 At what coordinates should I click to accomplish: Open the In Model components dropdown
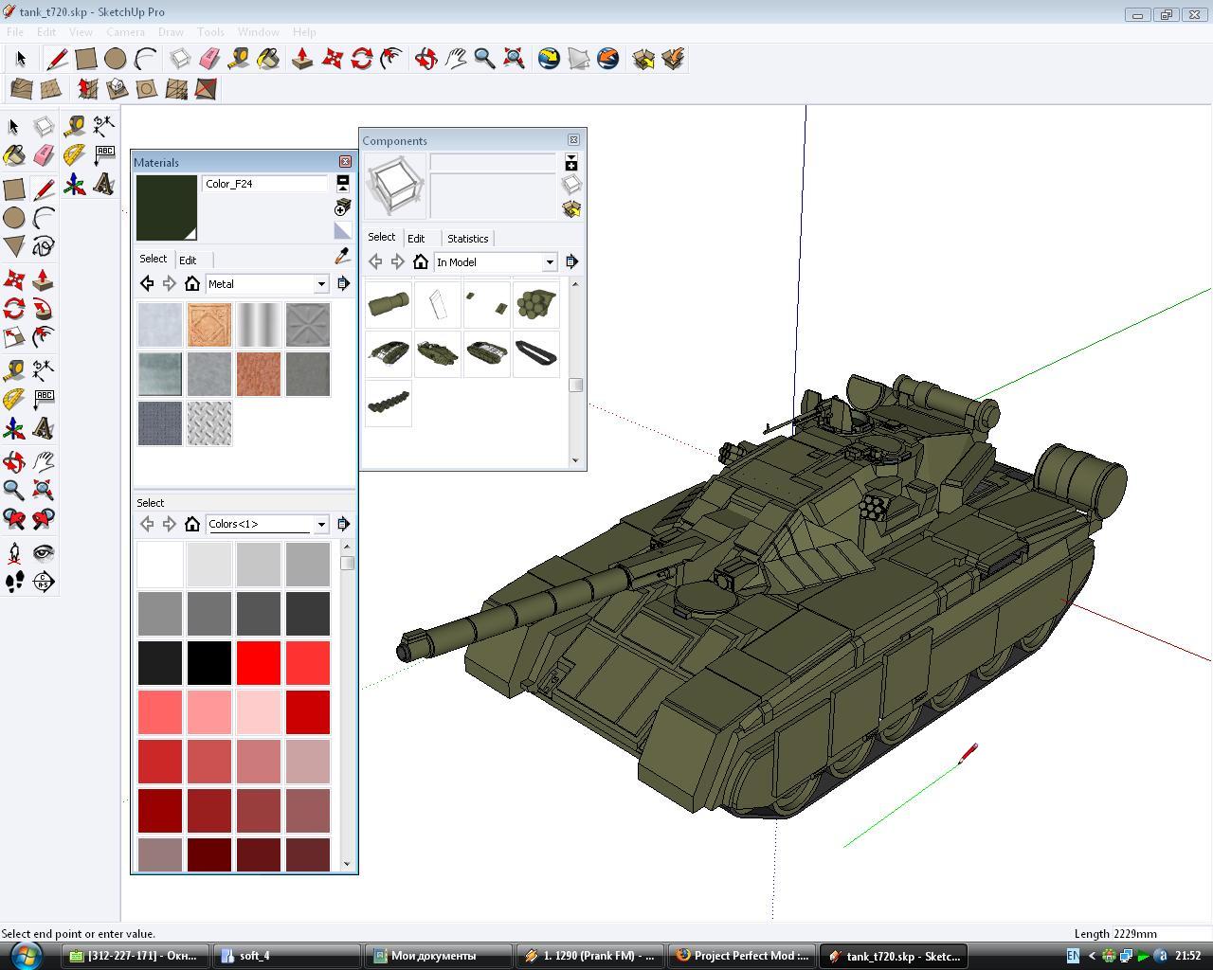point(549,262)
